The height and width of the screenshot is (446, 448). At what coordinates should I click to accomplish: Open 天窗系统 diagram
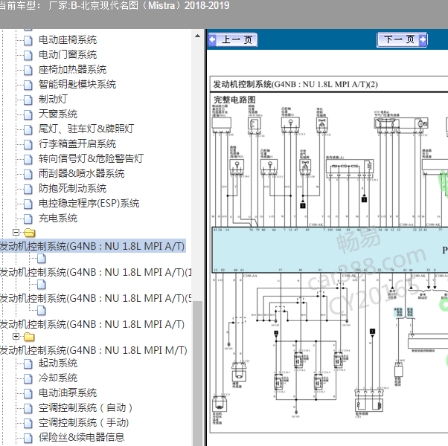[58, 114]
